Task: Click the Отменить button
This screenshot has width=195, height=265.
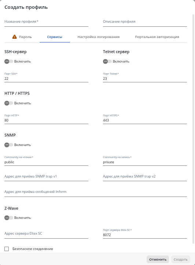Action: coord(158,260)
